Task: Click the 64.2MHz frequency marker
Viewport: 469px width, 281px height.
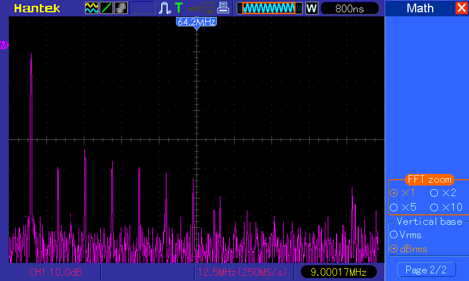Action: coord(196,22)
